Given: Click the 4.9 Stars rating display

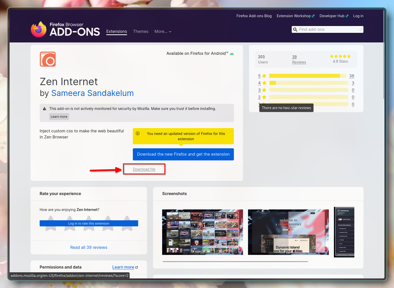Looking at the screenshot, I should coord(340,59).
